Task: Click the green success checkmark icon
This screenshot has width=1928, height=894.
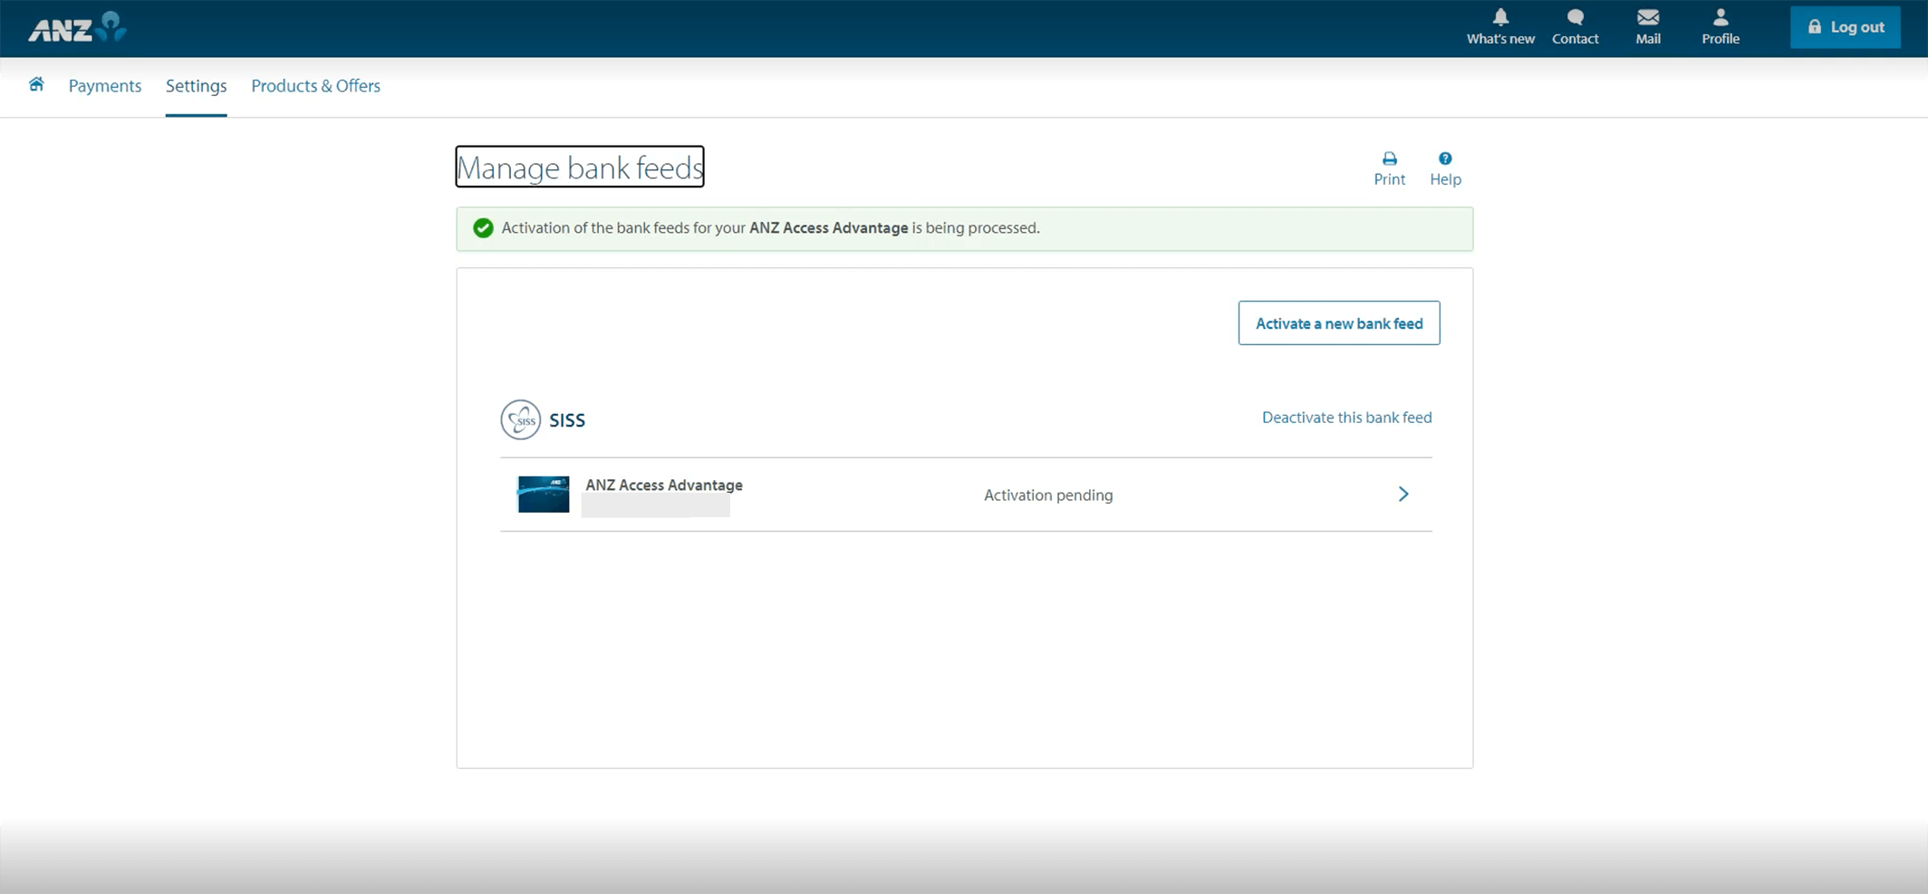Action: click(x=483, y=228)
